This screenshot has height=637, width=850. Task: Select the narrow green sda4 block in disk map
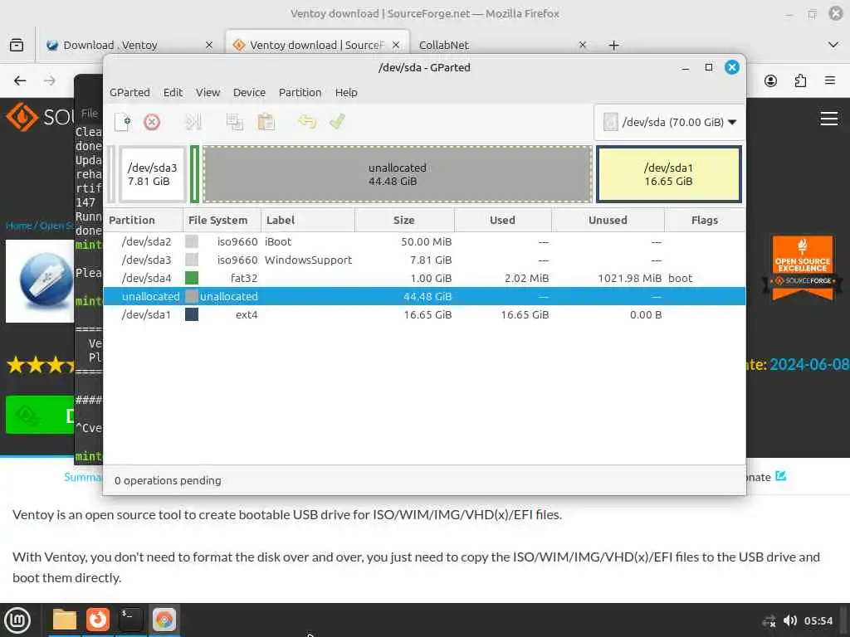point(194,174)
